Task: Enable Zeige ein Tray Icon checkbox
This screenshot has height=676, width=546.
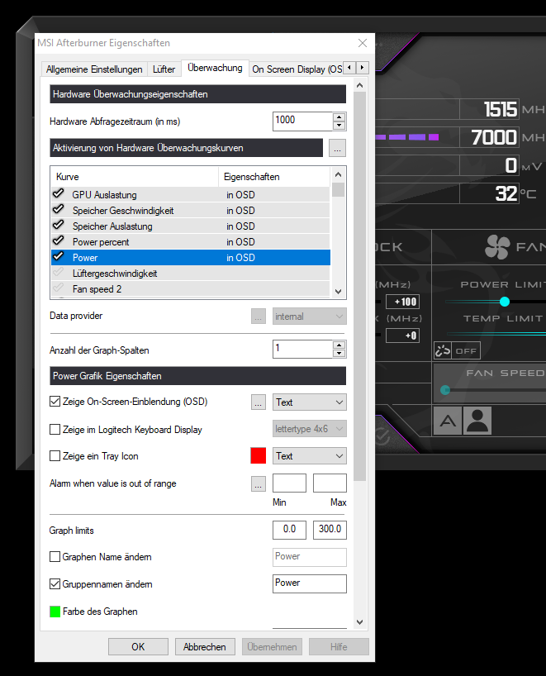Action: click(55, 455)
